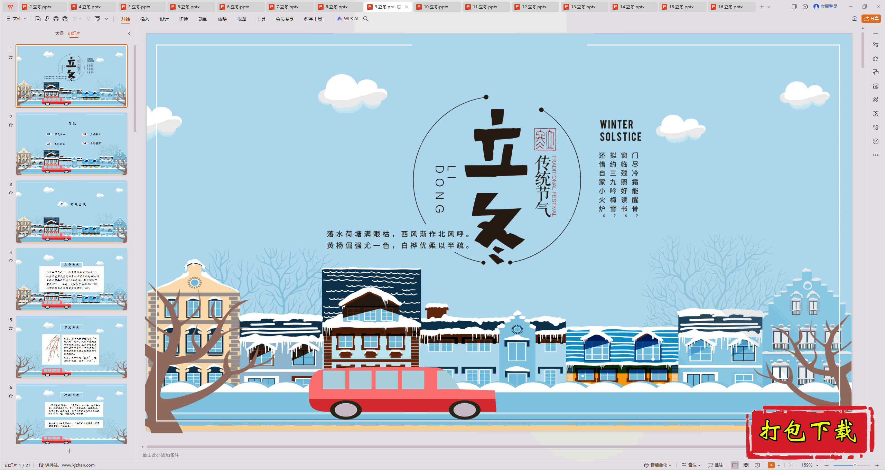885x470 pixels.
Task: Click the Undo arrow icon
Action: pyautogui.click(x=74, y=19)
